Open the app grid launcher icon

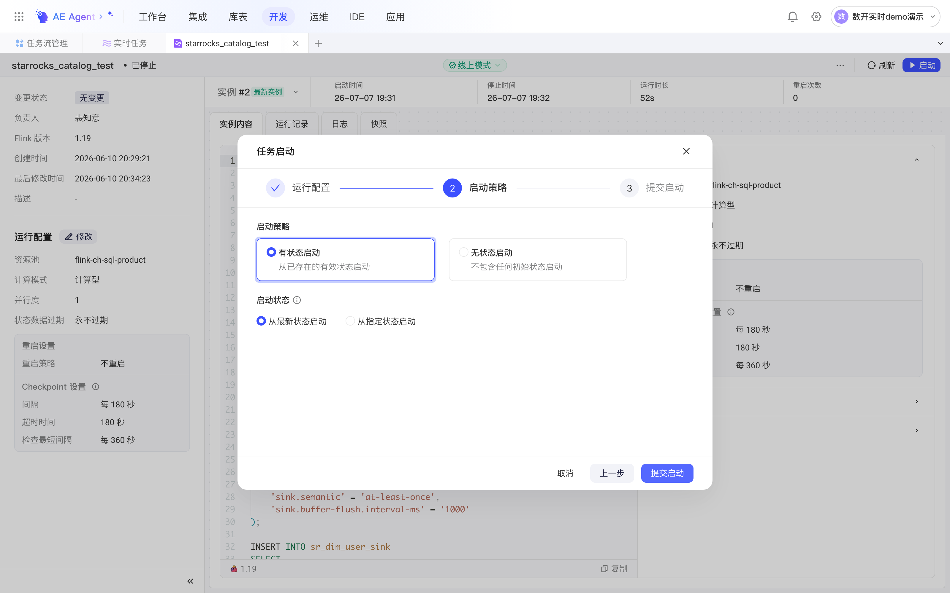19,17
